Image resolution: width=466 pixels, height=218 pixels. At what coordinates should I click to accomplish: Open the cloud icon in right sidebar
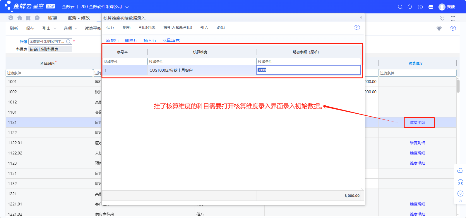pyautogui.click(x=460, y=170)
